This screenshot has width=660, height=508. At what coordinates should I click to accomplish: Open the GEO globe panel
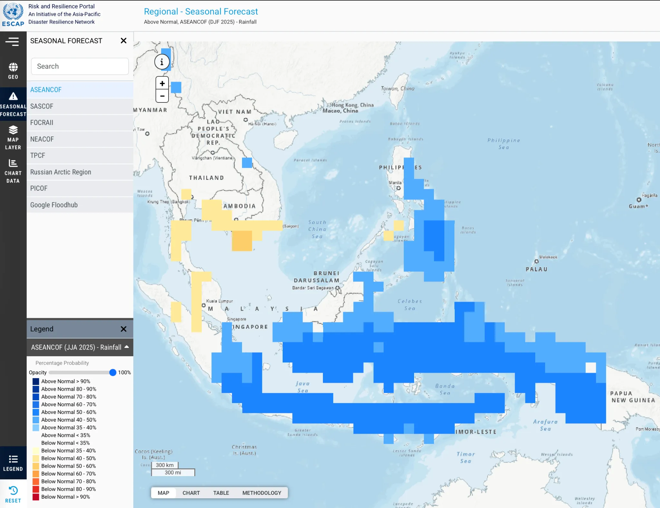pyautogui.click(x=13, y=71)
